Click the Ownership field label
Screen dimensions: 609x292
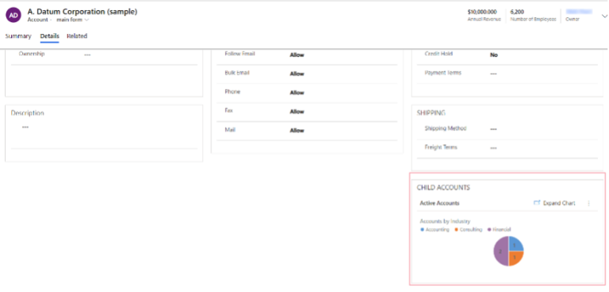point(32,54)
